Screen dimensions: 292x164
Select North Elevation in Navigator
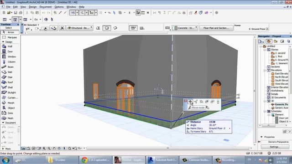tap(280, 77)
